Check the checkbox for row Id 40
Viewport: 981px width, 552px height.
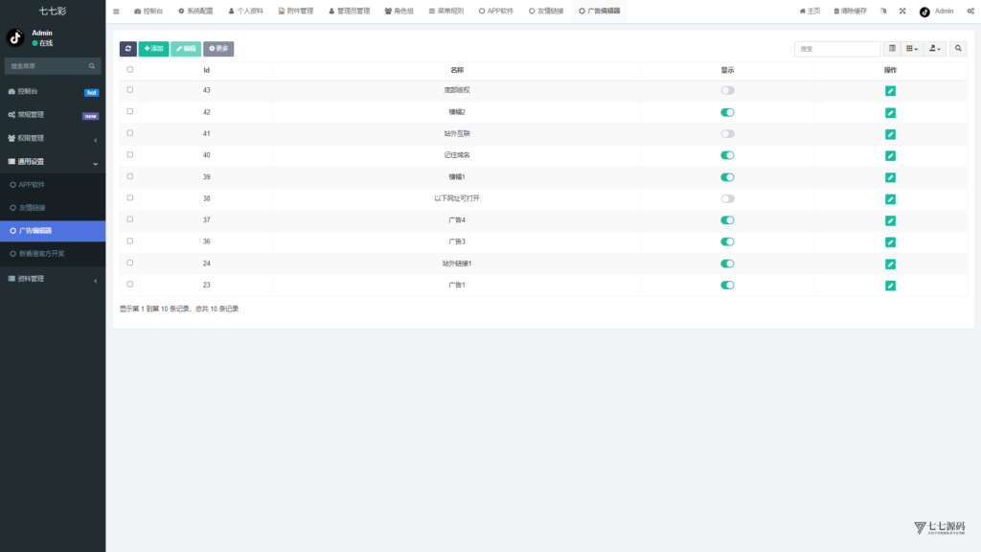click(x=130, y=154)
